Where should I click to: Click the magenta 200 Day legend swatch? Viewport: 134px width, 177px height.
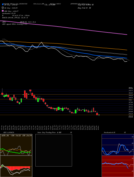tap(3, 11)
